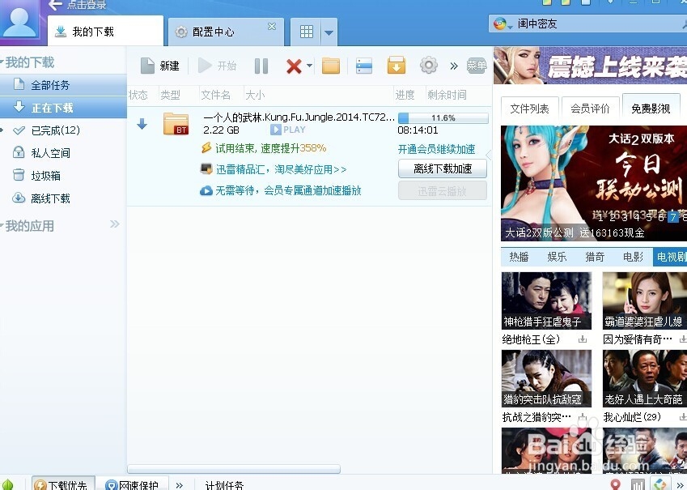687x490 pixels.
Task: Open the 猎豹突击队抗敌寇 video thumbnail
Action: [546, 378]
